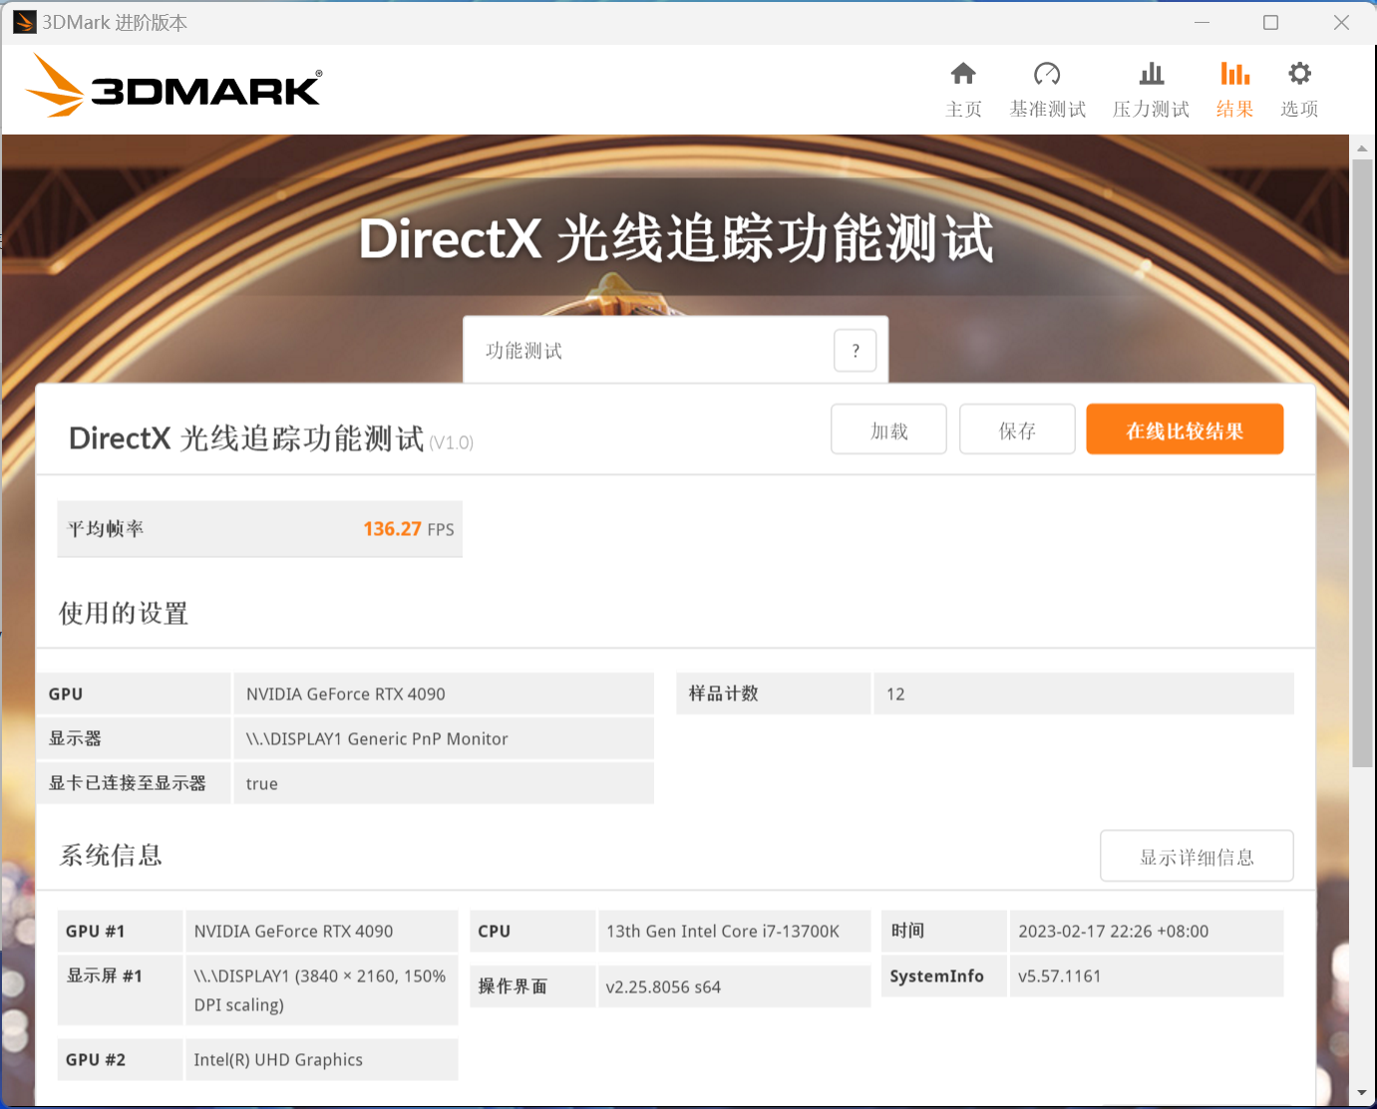1377x1109 pixels.
Task: Select the 功能测试 tab
Action: 524,351
